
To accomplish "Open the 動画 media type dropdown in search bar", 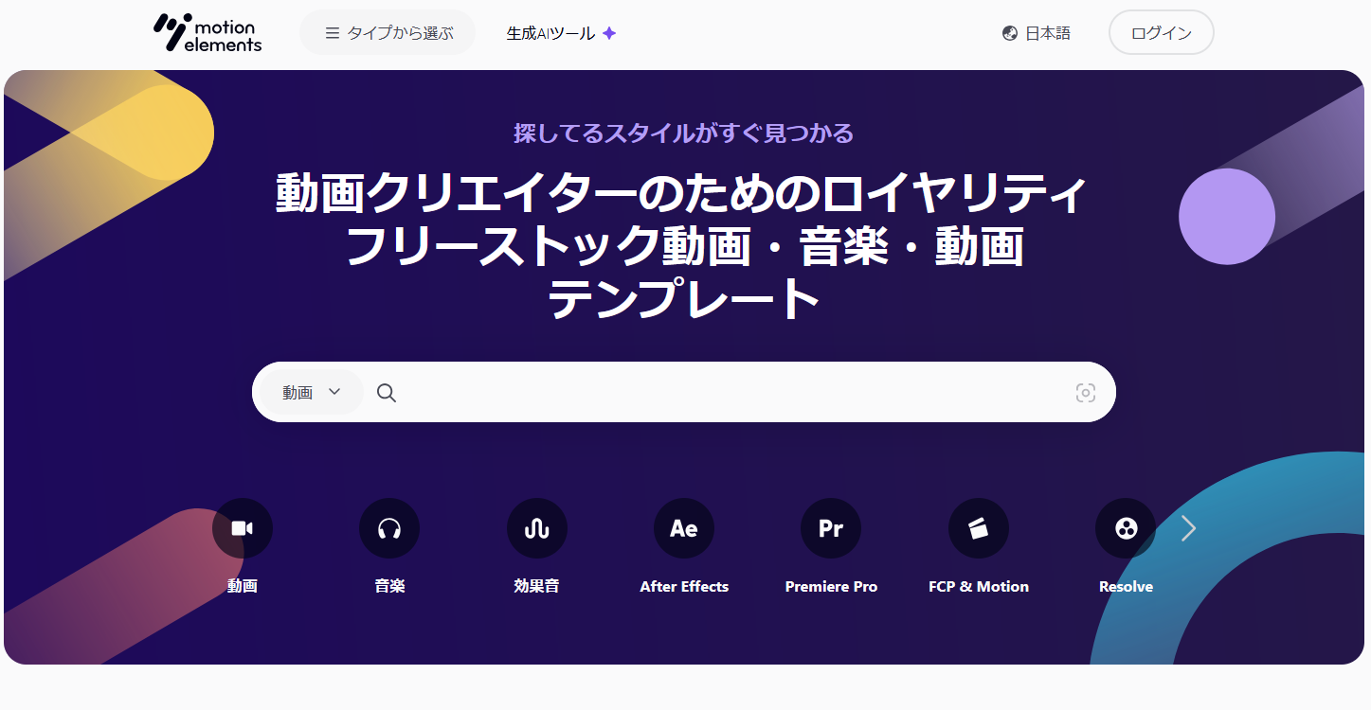I will [308, 392].
